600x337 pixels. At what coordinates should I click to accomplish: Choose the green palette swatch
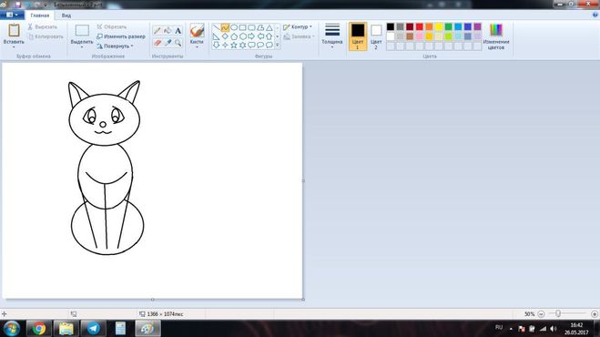(x=449, y=26)
